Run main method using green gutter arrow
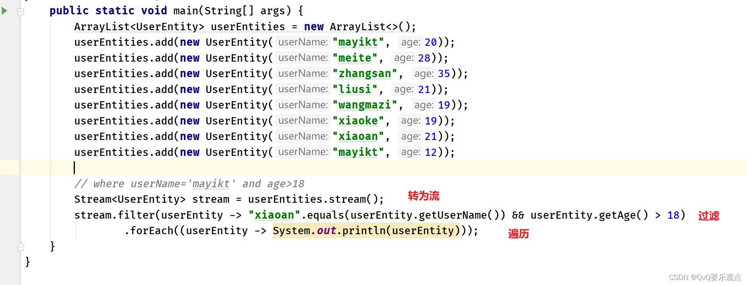Image resolution: width=747 pixels, height=285 pixels. (x=5, y=11)
